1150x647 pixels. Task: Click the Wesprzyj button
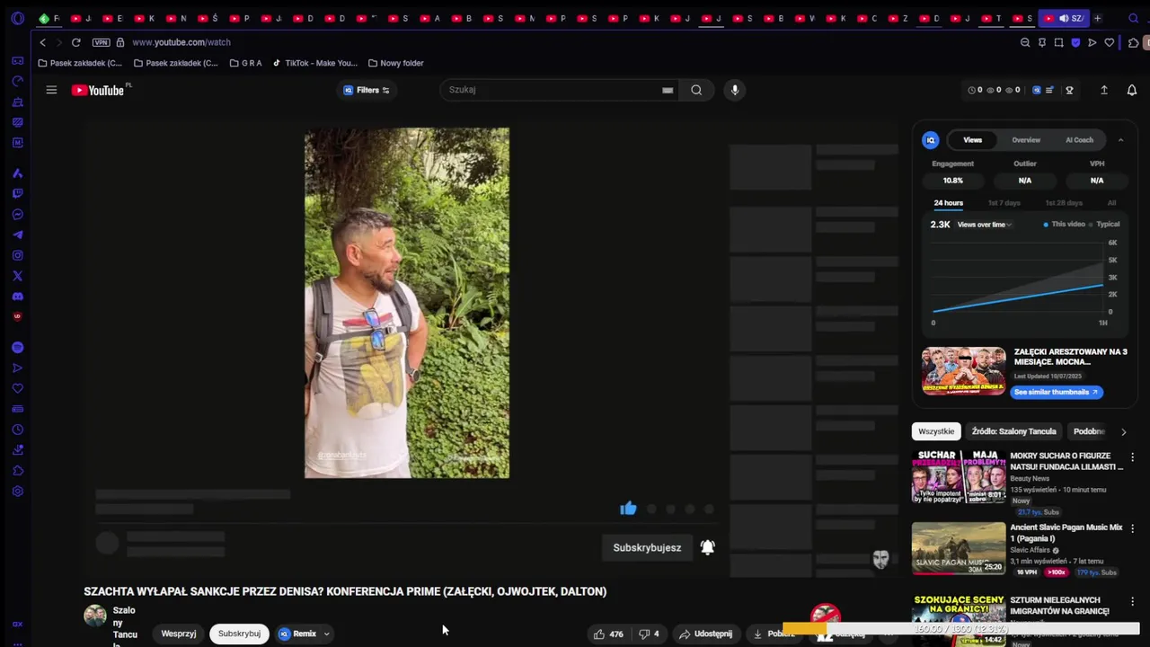coord(179,634)
